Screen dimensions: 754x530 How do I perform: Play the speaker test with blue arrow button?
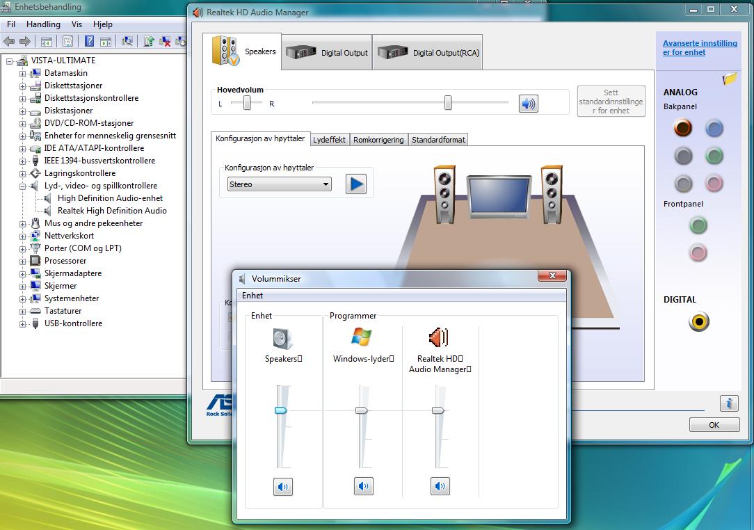coord(356,184)
